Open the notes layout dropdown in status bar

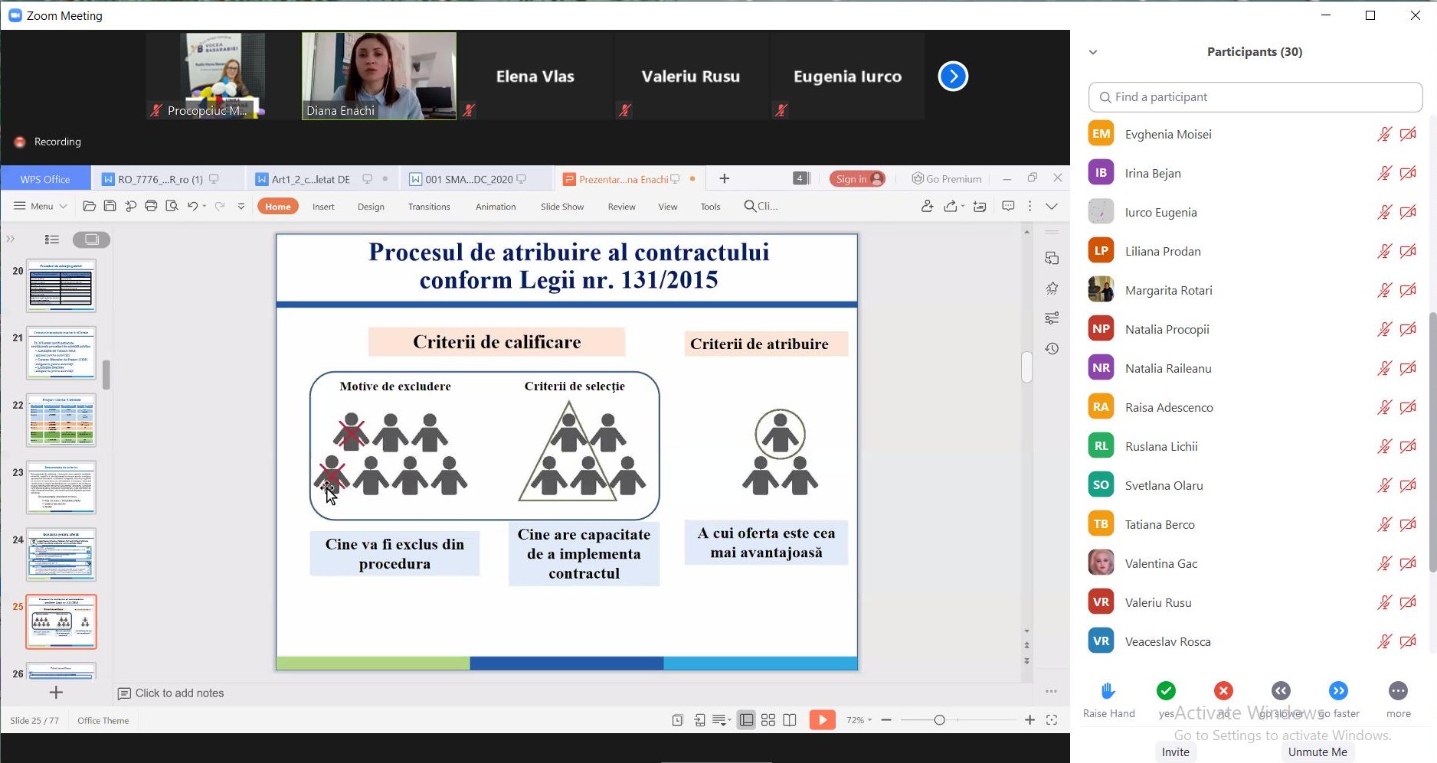pyautogui.click(x=722, y=720)
